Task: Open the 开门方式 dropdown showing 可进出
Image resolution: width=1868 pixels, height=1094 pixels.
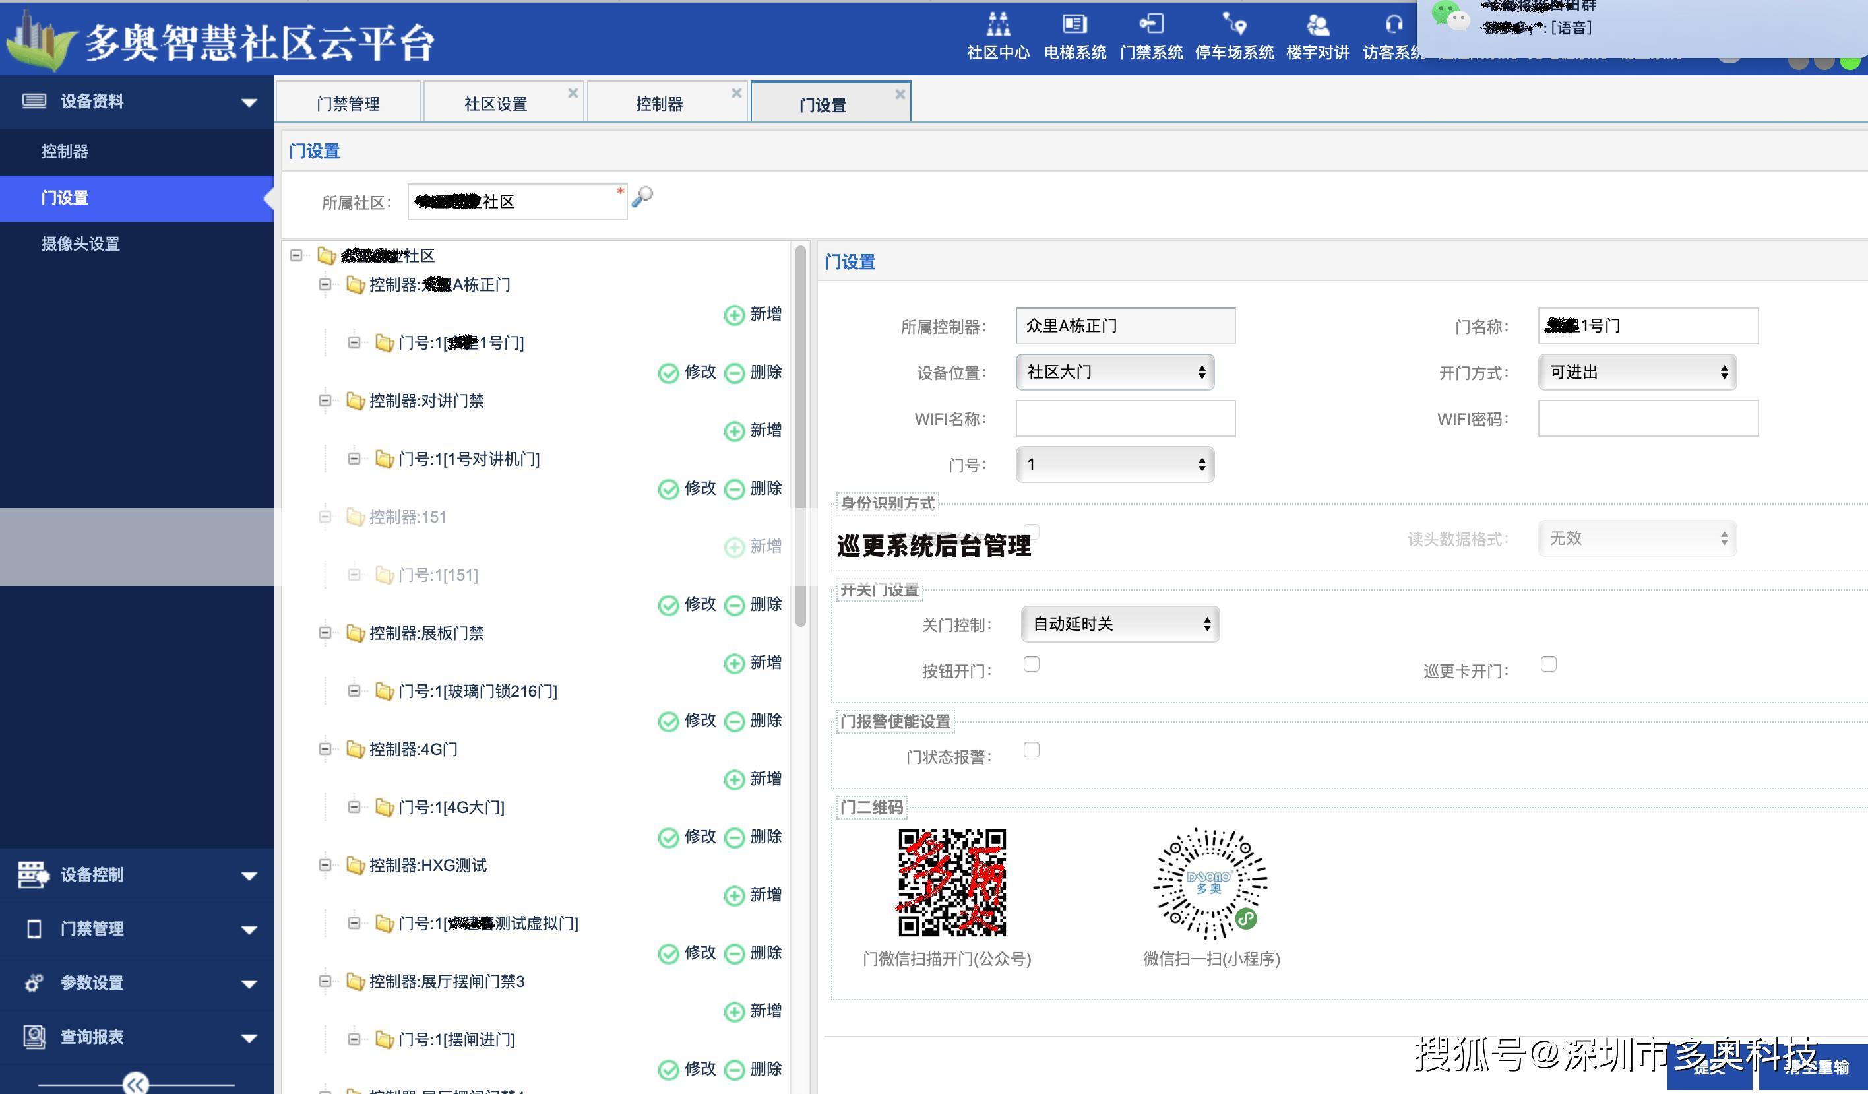Action: [1637, 371]
